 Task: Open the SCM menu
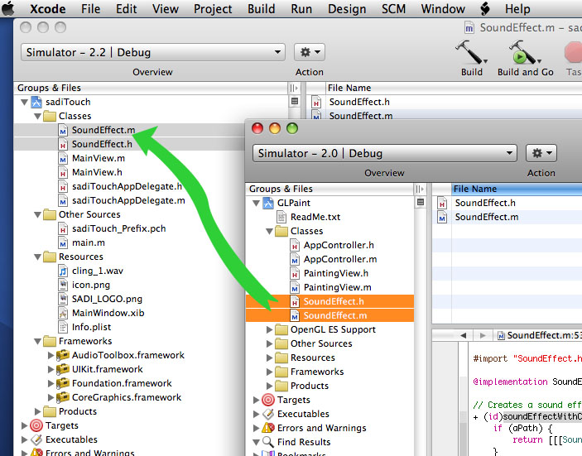tap(393, 8)
